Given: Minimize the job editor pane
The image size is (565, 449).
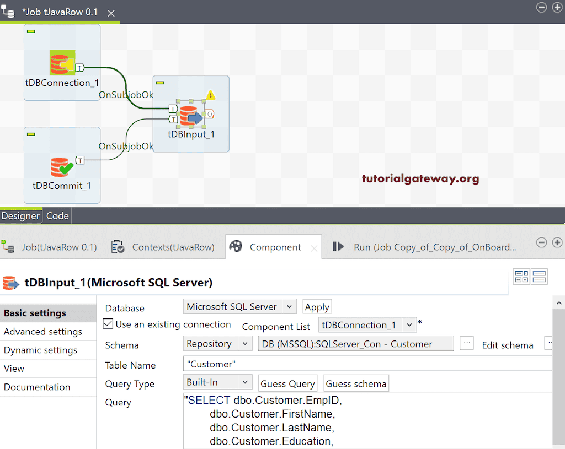Looking at the screenshot, I should click(541, 7).
